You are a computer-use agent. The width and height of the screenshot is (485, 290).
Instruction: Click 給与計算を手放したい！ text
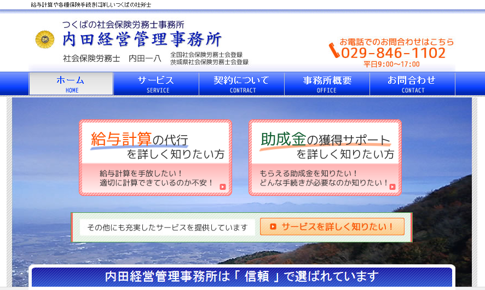pyautogui.click(x=141, y=173)
